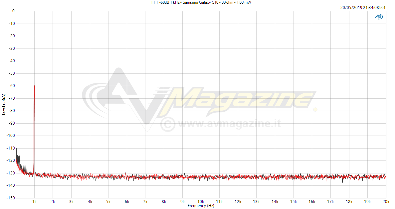This screenshot has width=395, height=209.
Task: Click the '-60' level axis label
Action: [11, 86]
